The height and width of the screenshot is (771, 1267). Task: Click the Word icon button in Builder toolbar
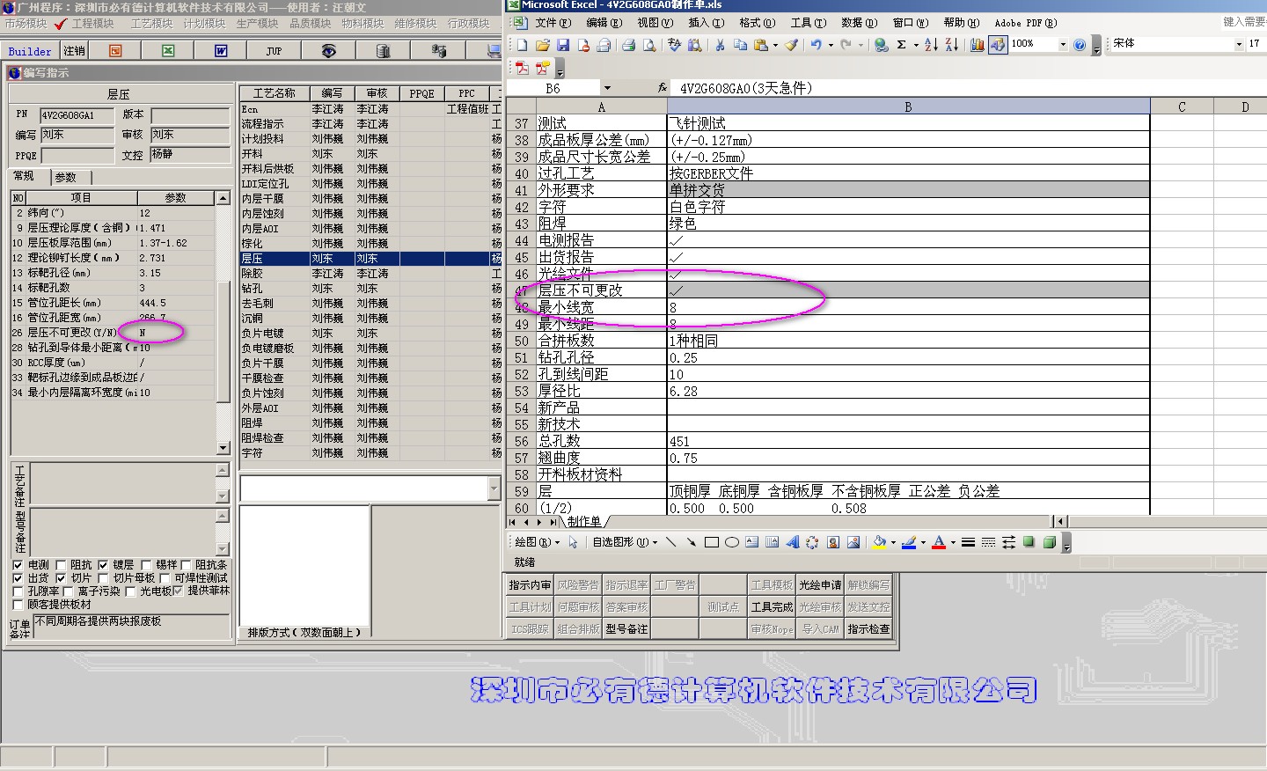coord(221,51)
